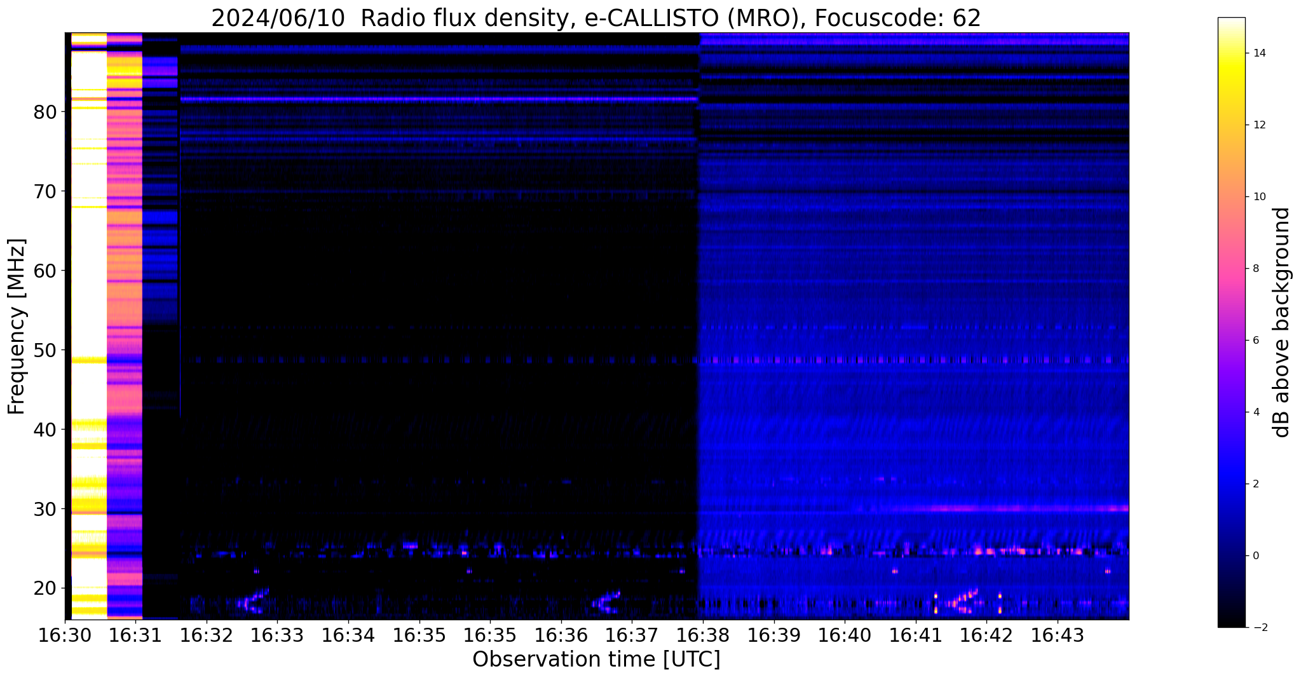Click the plot title mentioning e-CALLISTO (MRO)

(596, 17)
